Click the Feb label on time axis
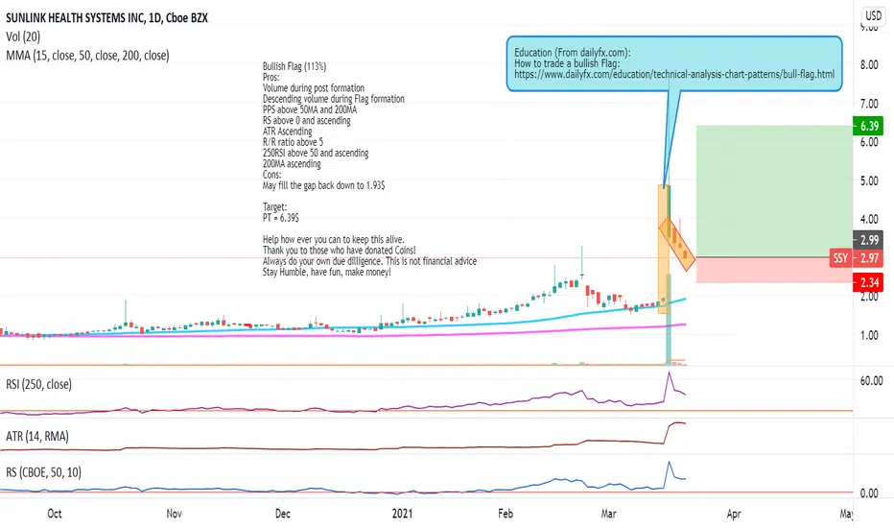894x528 pixels. (506, 514)
